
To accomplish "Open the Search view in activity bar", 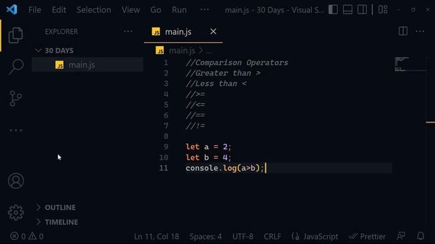I will 16,66.
